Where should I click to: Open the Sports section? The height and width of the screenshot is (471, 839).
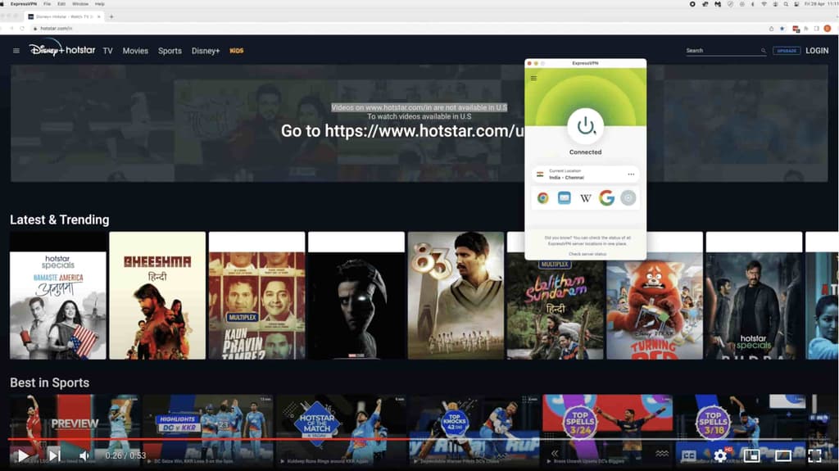click(170, 51)
